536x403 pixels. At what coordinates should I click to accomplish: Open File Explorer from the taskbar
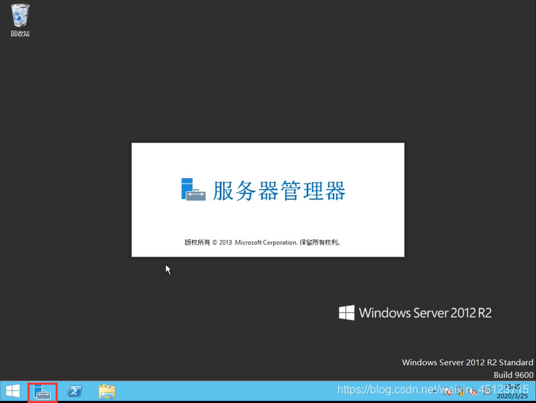tap(107, 392)
